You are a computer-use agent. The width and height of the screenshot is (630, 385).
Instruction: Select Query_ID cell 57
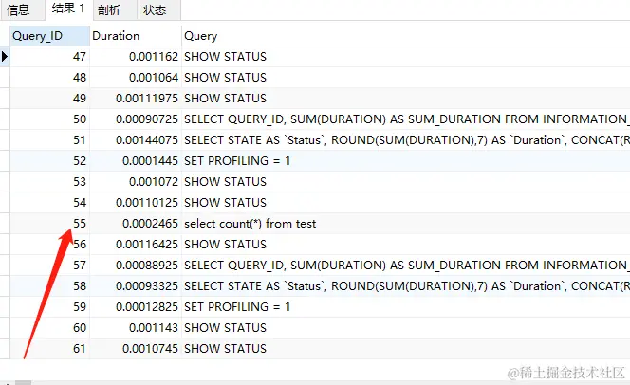50,265
